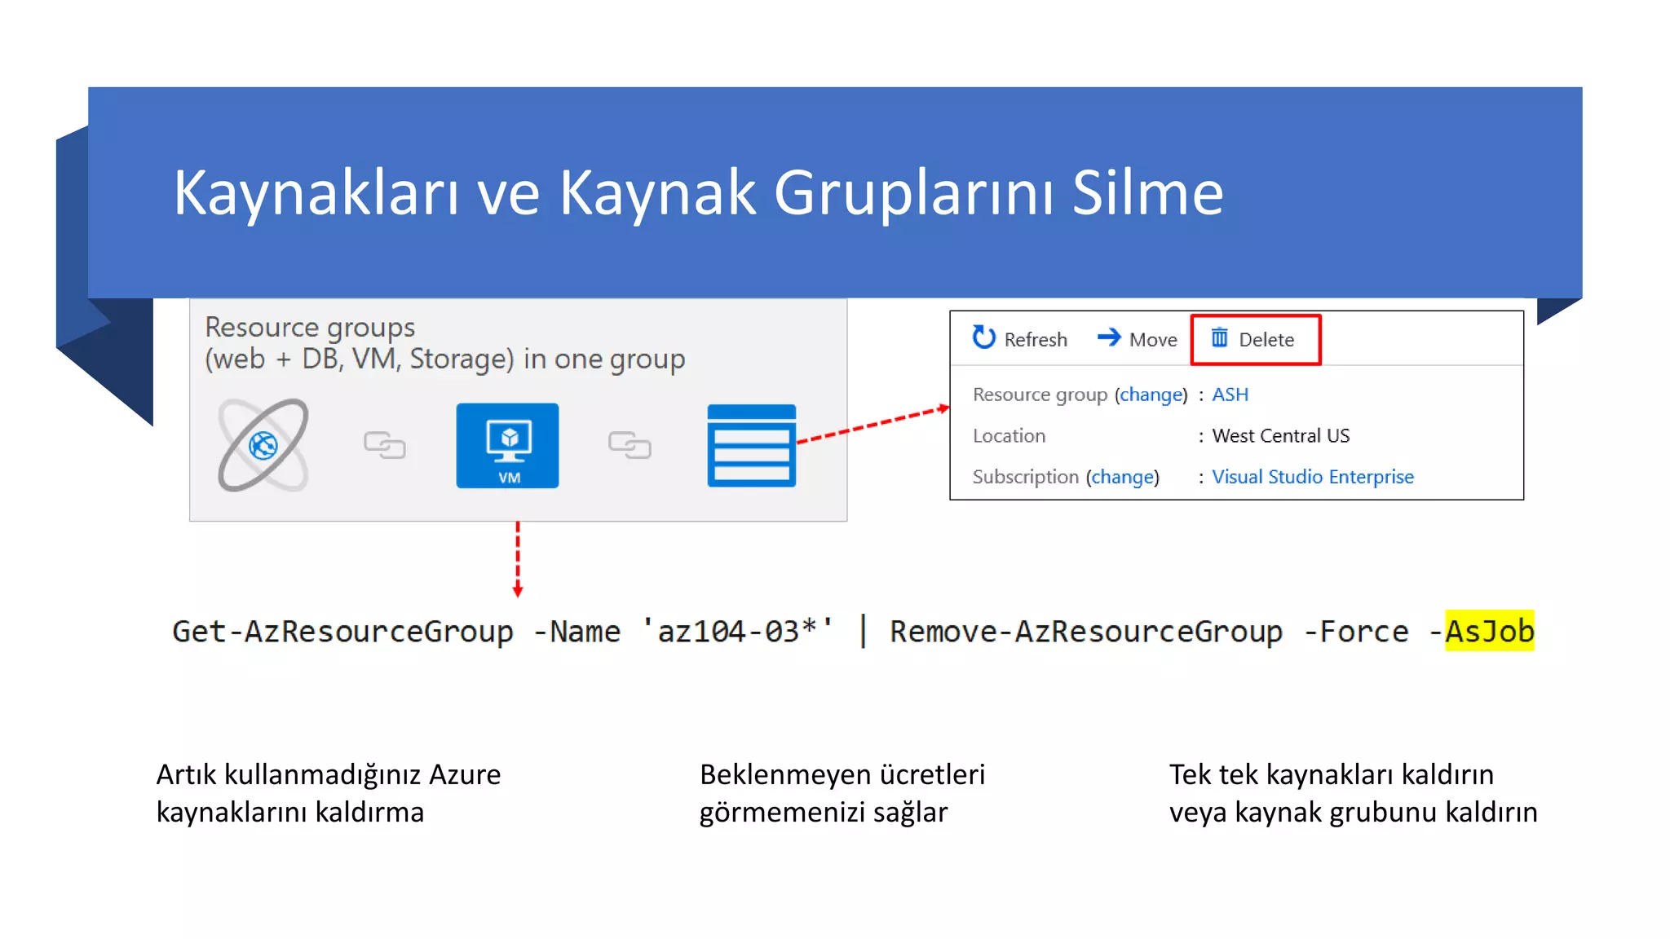Screen dimensions: 1670x939
Task: Click the Move right-arrow icon
Action: coord(1109,337)
